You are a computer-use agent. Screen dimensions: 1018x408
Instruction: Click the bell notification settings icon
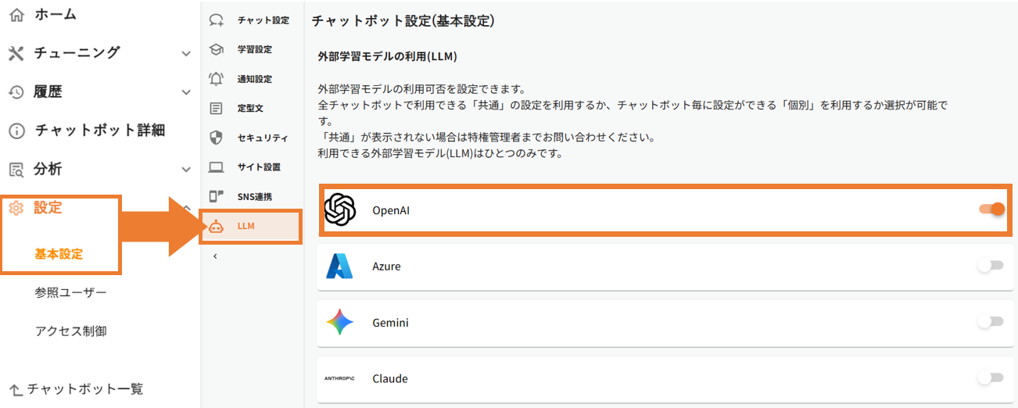[217, 79]
